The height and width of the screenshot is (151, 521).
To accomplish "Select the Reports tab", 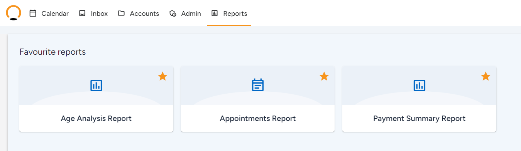I will (229, 13).
